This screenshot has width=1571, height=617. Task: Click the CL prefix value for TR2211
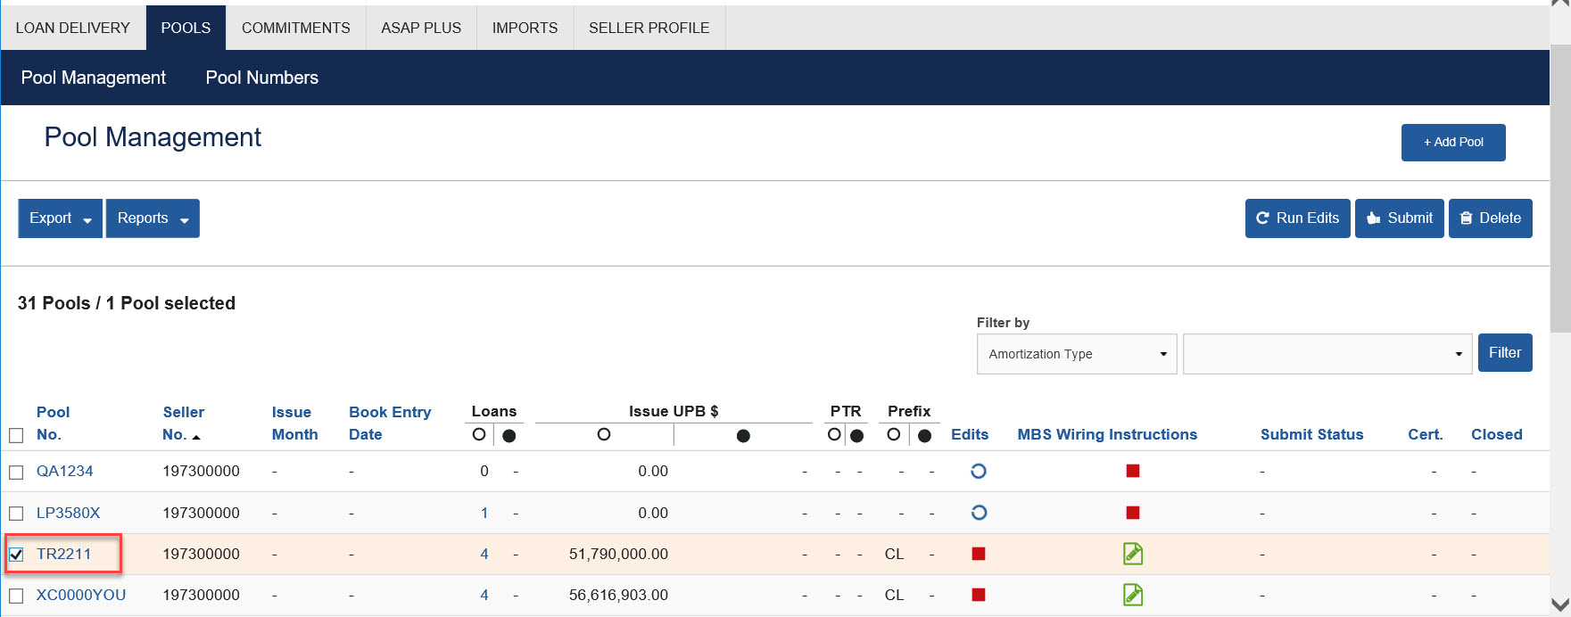coord(894,554)
